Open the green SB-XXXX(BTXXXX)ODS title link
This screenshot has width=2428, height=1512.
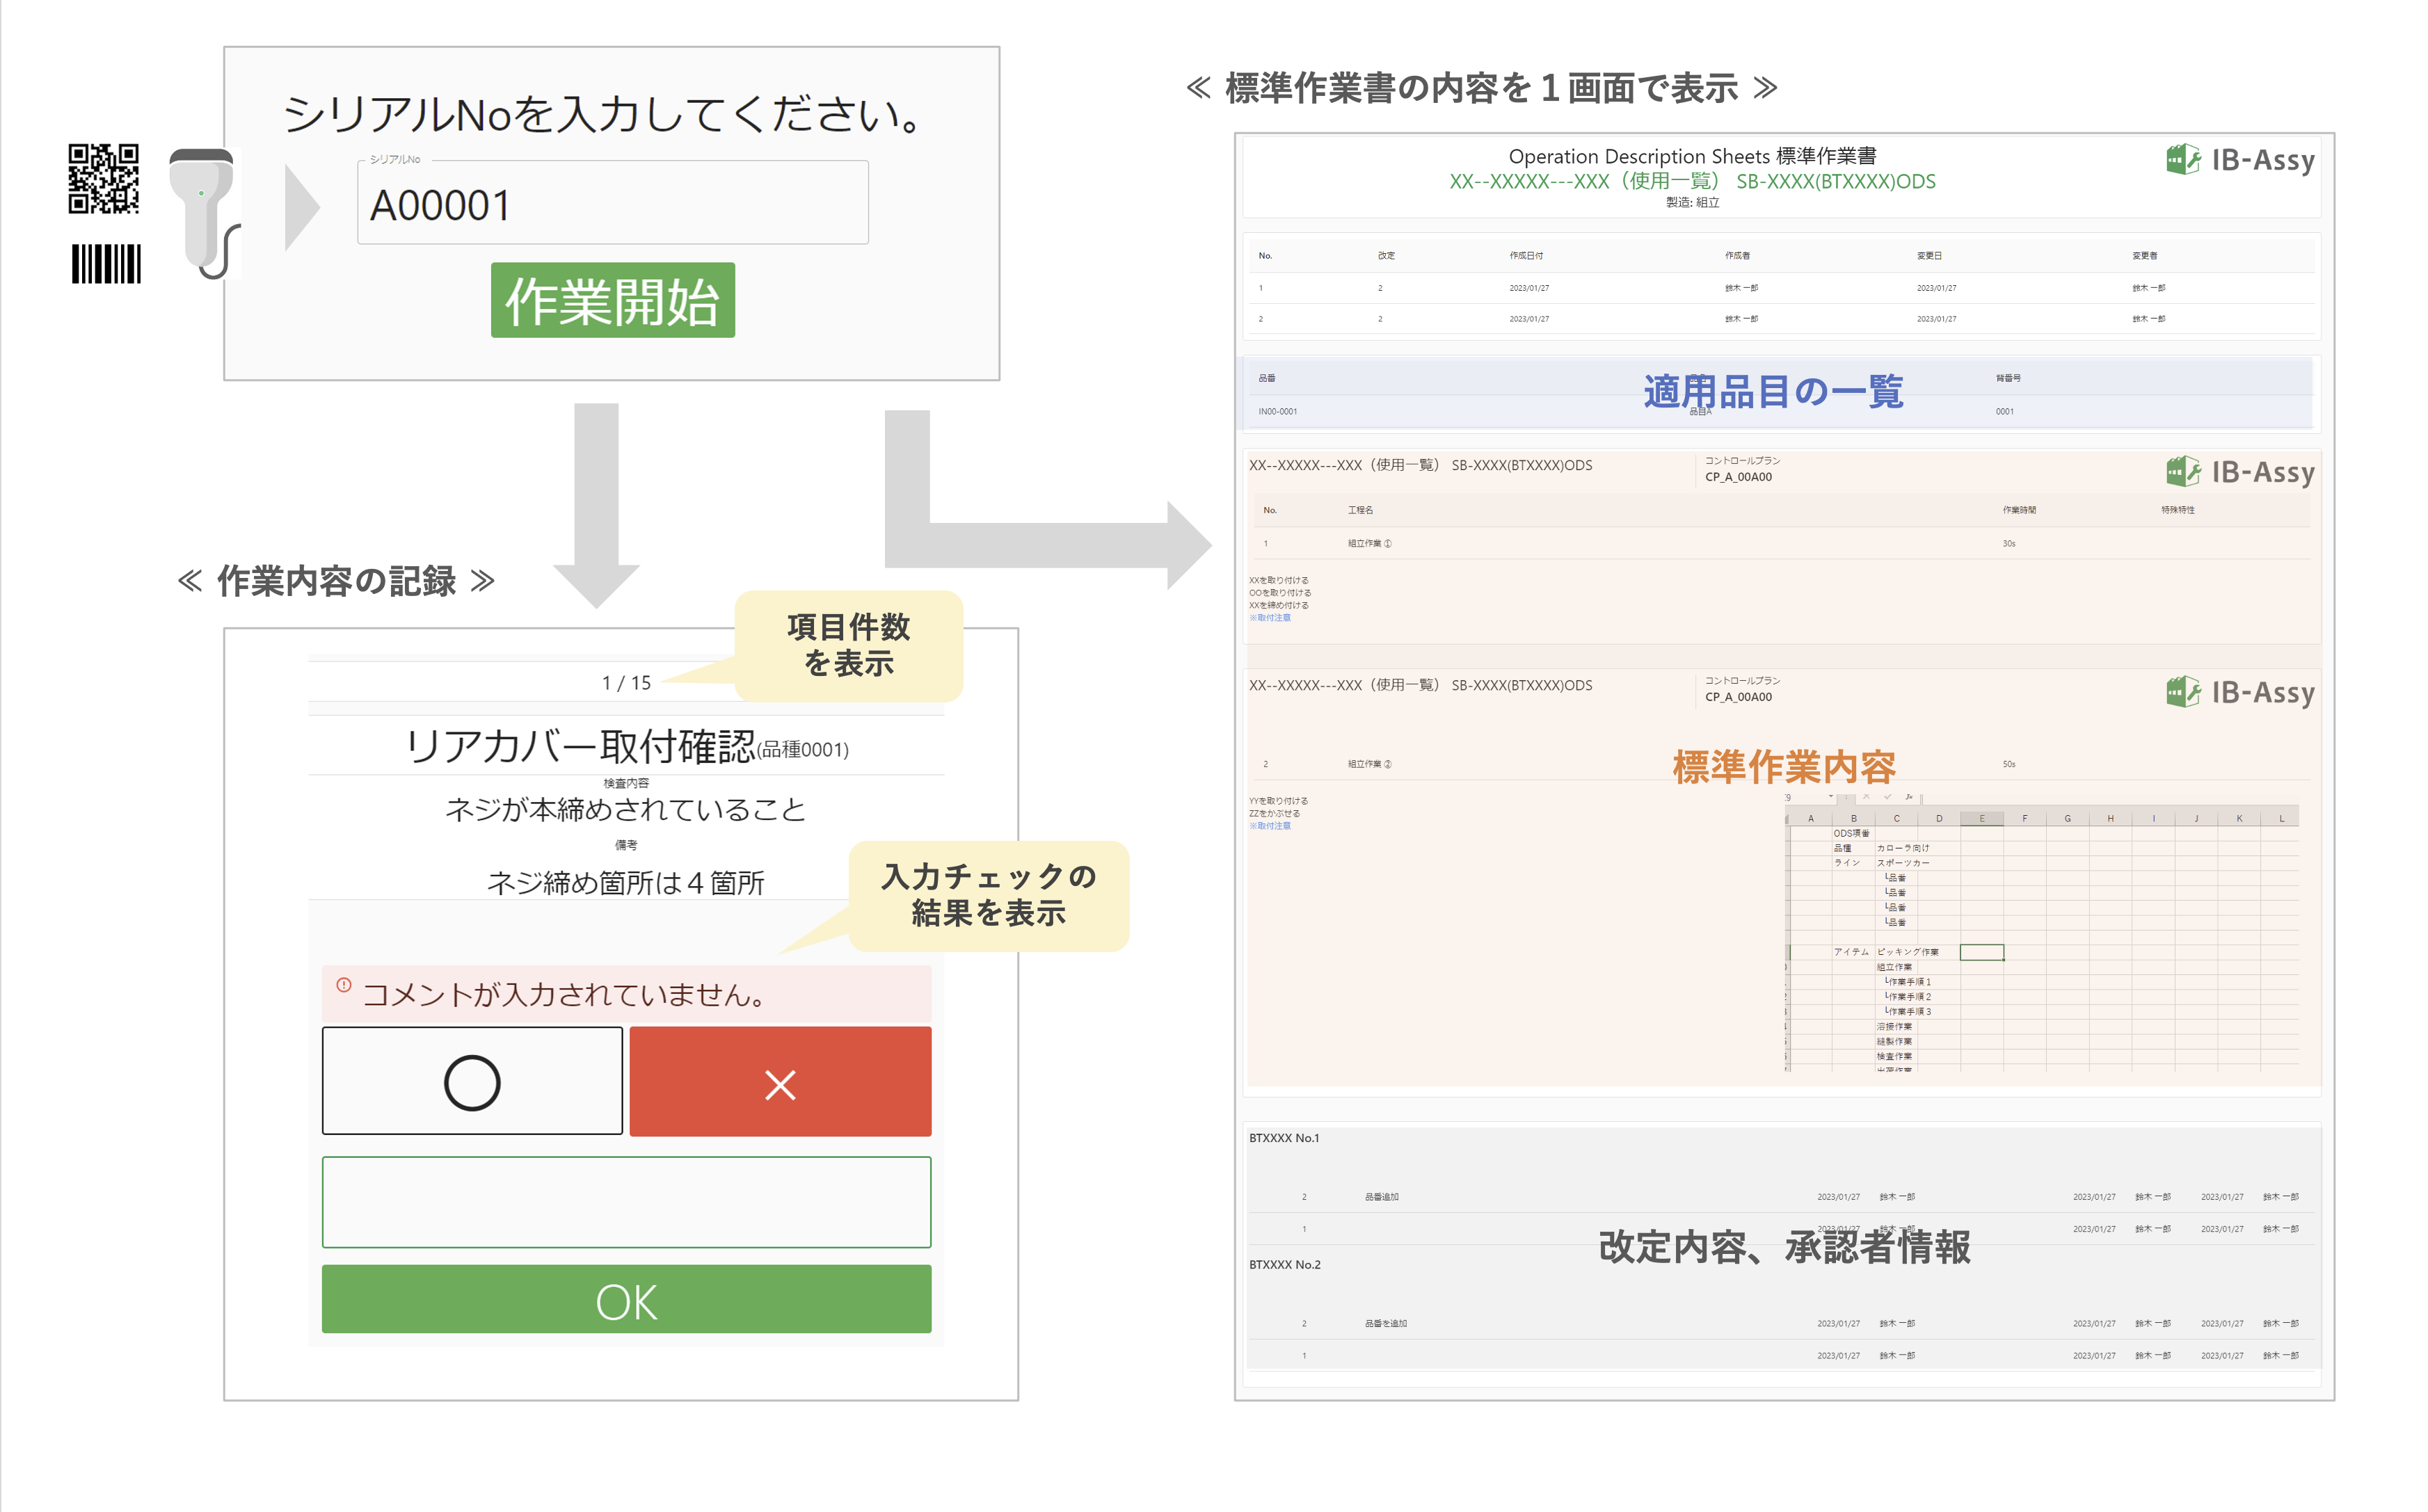click(x=1836, y=181)
